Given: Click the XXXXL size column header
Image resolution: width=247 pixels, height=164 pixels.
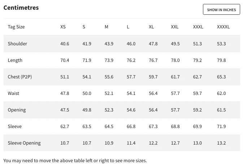Looking at the screenshot, I should (x=223, y=27).
